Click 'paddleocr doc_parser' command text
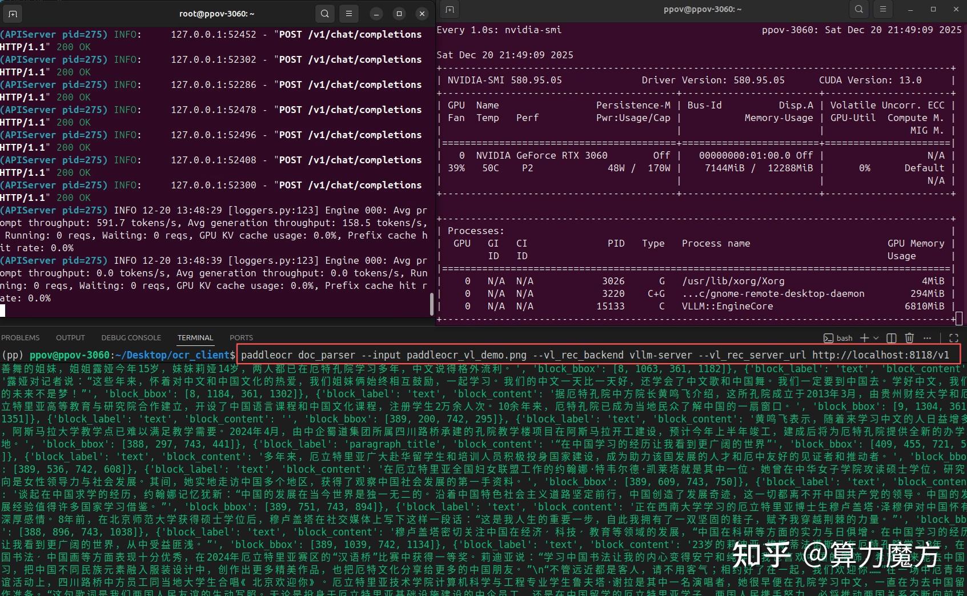This screenshot has width=967, height=596. [298, 355]
